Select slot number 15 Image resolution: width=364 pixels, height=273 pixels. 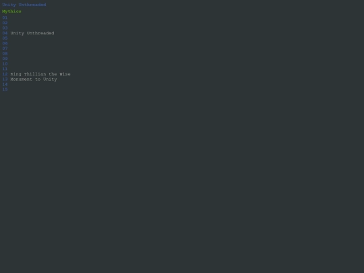pyautogui.click(x=5, y=90)
